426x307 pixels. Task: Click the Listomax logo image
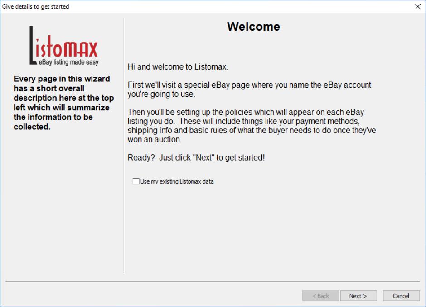(x=64, y=46)
